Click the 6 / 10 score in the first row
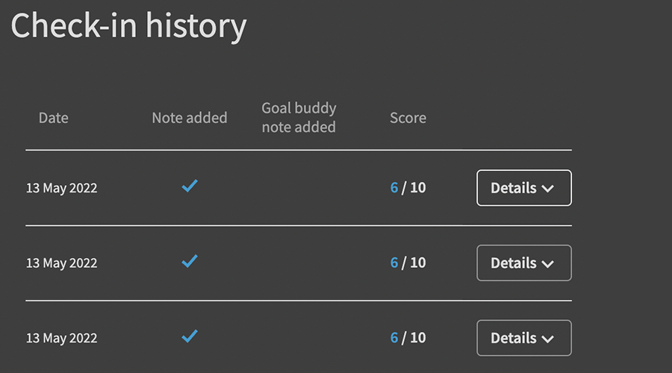The width and height of the screenshot is (672, 373). tap(408, 188)
